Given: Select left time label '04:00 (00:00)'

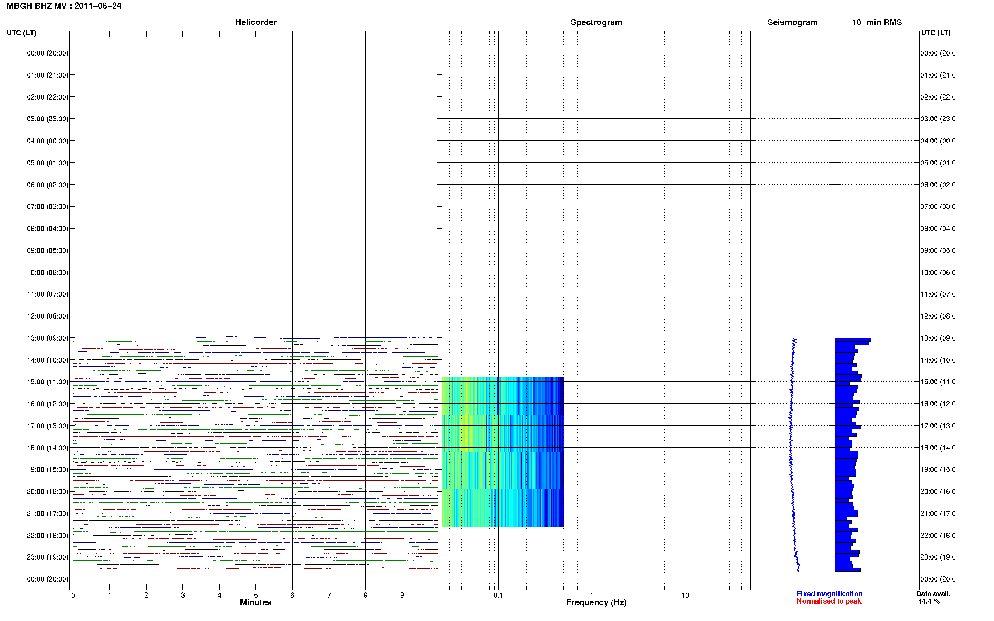Looking at the screenshot, I should (48, 141).
